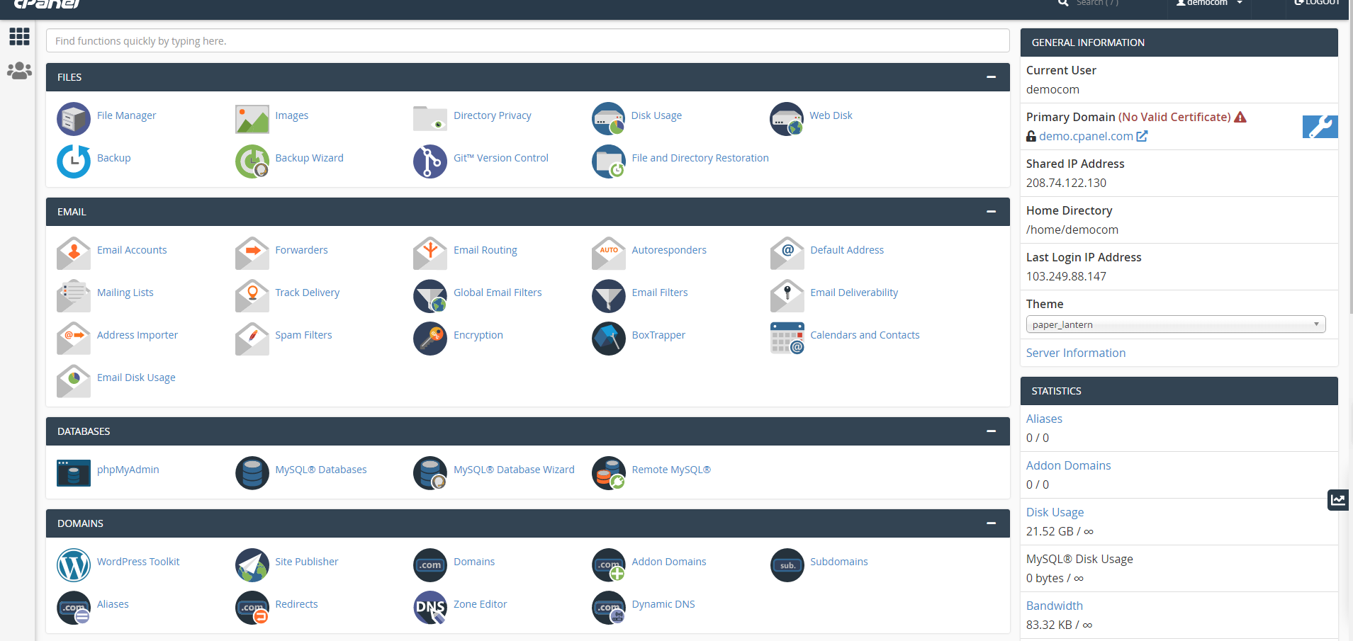Click the User Manager people icon in sidebar
The width and height of the screenshot is (1353, 641).
19,71
